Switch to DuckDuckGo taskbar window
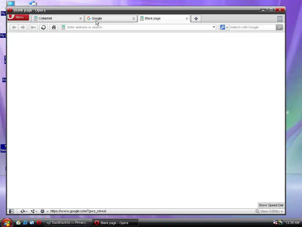This screenshot has width=302, height=227. point(68,223)
